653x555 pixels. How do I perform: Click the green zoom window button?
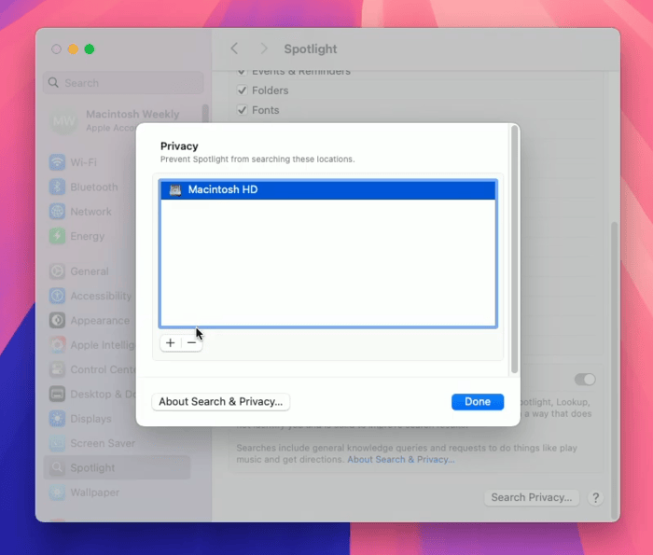click(x=90, y=49)
